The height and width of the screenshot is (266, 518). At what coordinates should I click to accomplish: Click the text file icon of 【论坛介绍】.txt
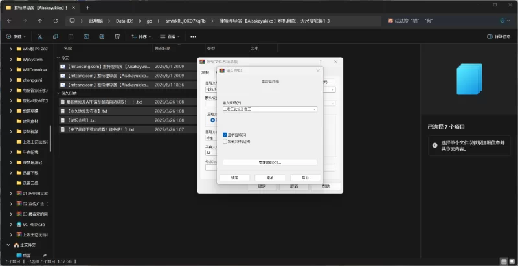(62, 120)
